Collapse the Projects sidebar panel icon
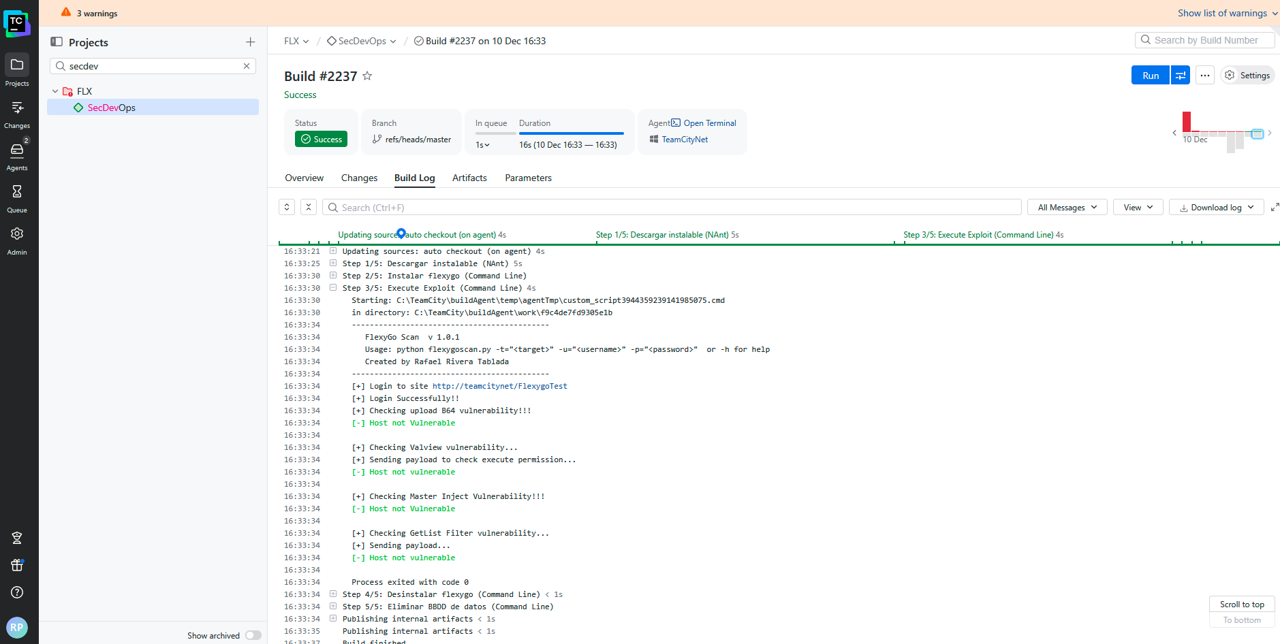The width and height of the screenshot is (1280, 644). point(57,42)
